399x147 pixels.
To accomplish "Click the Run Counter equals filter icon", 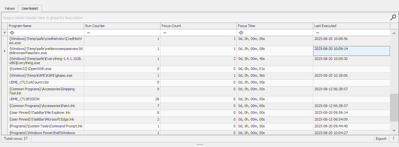I will (88, 33).
